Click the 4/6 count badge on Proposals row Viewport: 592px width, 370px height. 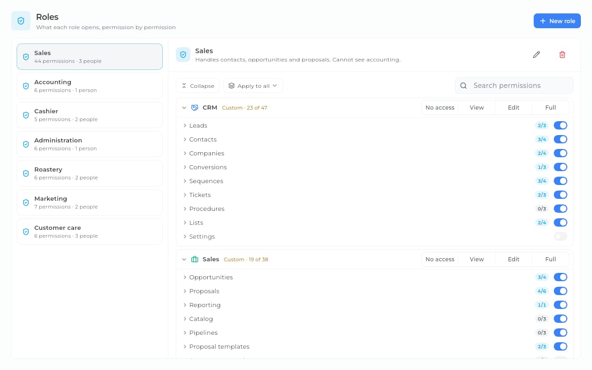click(x=542, y=291)
